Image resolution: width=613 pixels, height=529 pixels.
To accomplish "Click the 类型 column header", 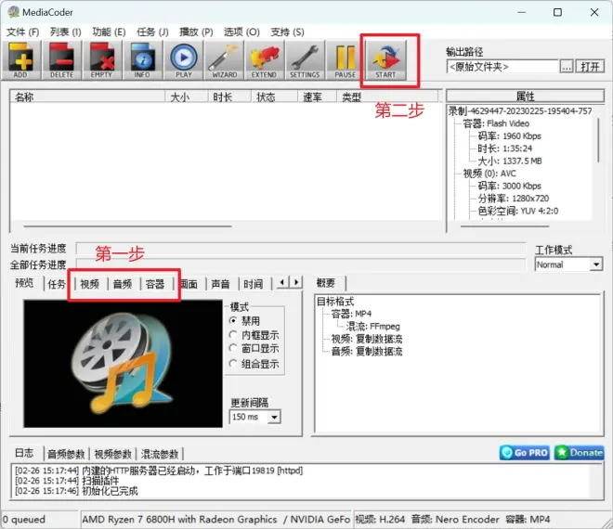I will (x=387, y=97).
